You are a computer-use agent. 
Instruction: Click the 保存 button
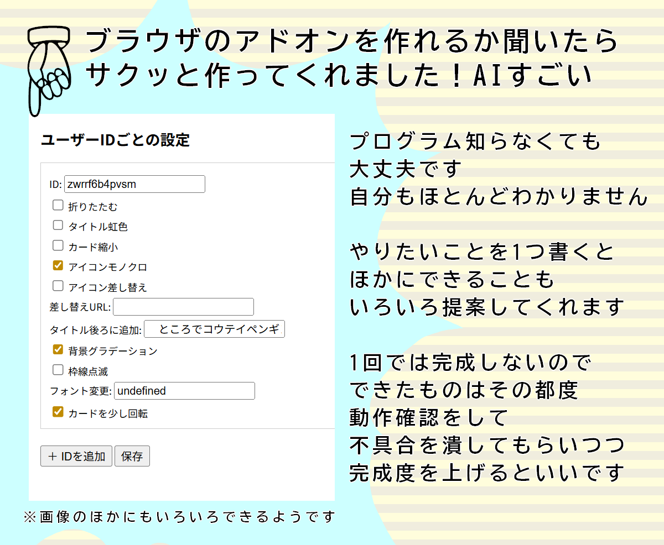[132, 457]
